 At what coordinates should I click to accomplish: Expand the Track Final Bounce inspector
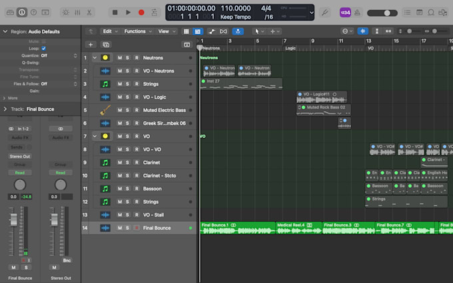pyautogui.click(x=5, y=109)
